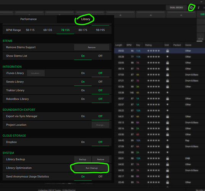The width and height of the screenshot is (205, 191).
Task: Switch to the Performance tab
Action: pos(28,19)
